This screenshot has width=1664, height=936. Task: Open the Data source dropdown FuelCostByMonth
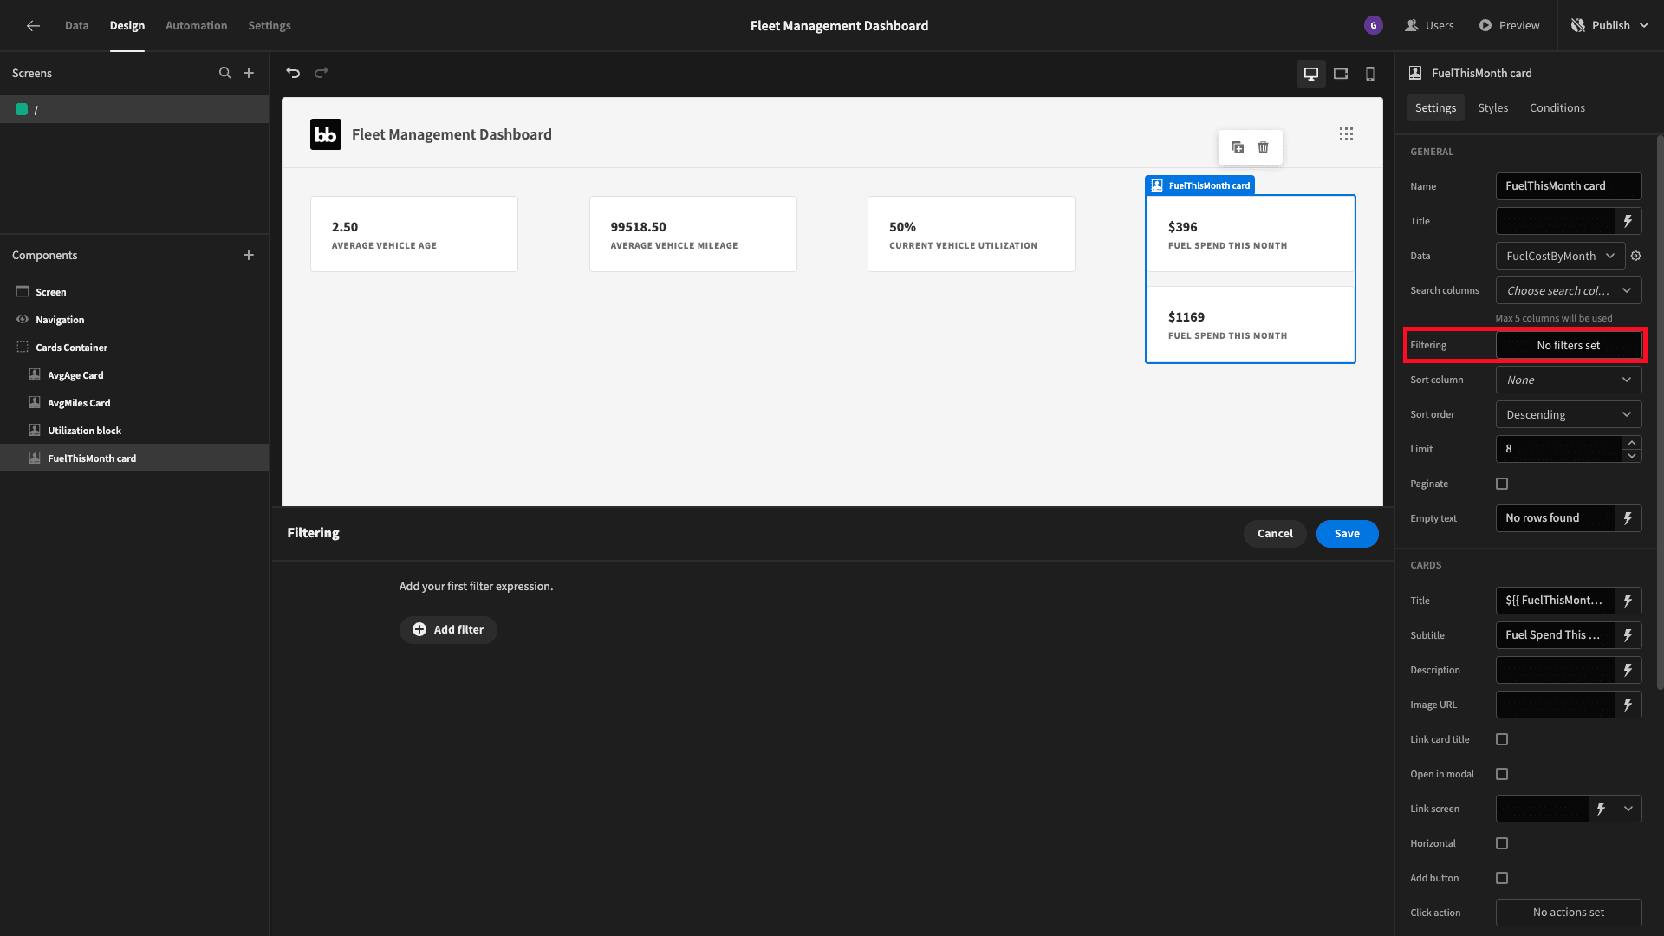pos(1560,256)
